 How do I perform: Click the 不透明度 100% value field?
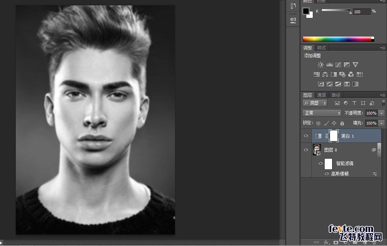(372, 113)
